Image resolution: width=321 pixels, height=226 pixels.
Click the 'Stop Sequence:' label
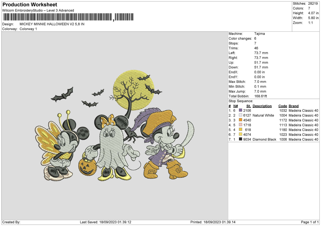tap(241, 101)
